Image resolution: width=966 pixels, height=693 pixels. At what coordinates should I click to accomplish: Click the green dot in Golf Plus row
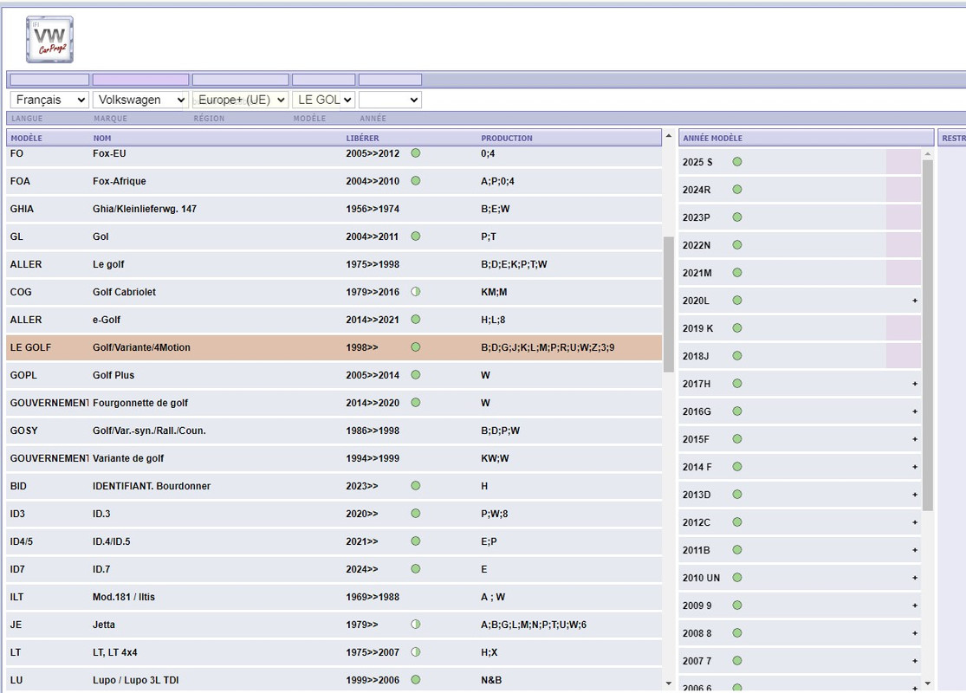coord(416,375)
